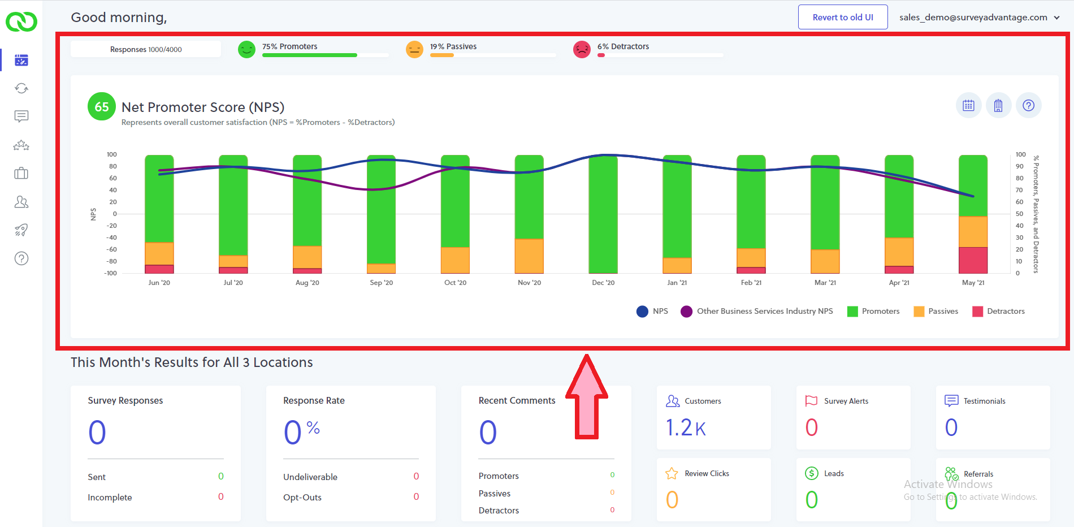Screen dimensions: 1074x527
Task: Open the Customers 1.2K card value
Action: [686, 428]
